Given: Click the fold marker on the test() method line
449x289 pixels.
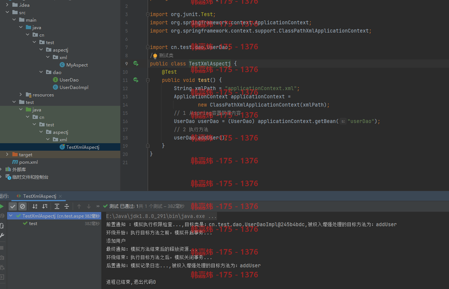Looking at the screenshot, I should click(148, 80).
